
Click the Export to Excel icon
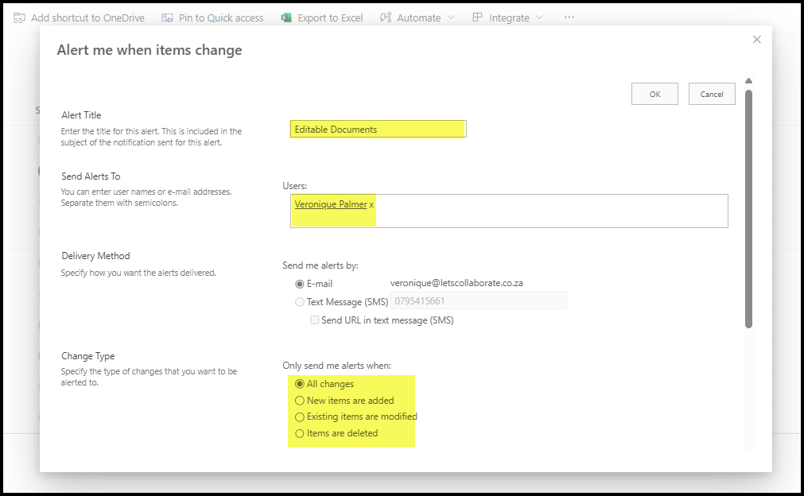[286, 17]
